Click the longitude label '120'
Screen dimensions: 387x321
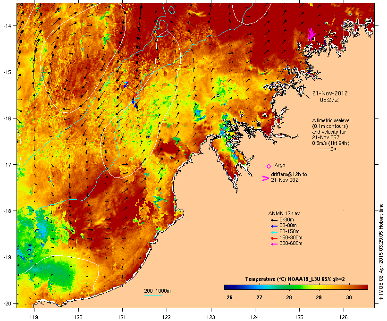click(78, 317)
